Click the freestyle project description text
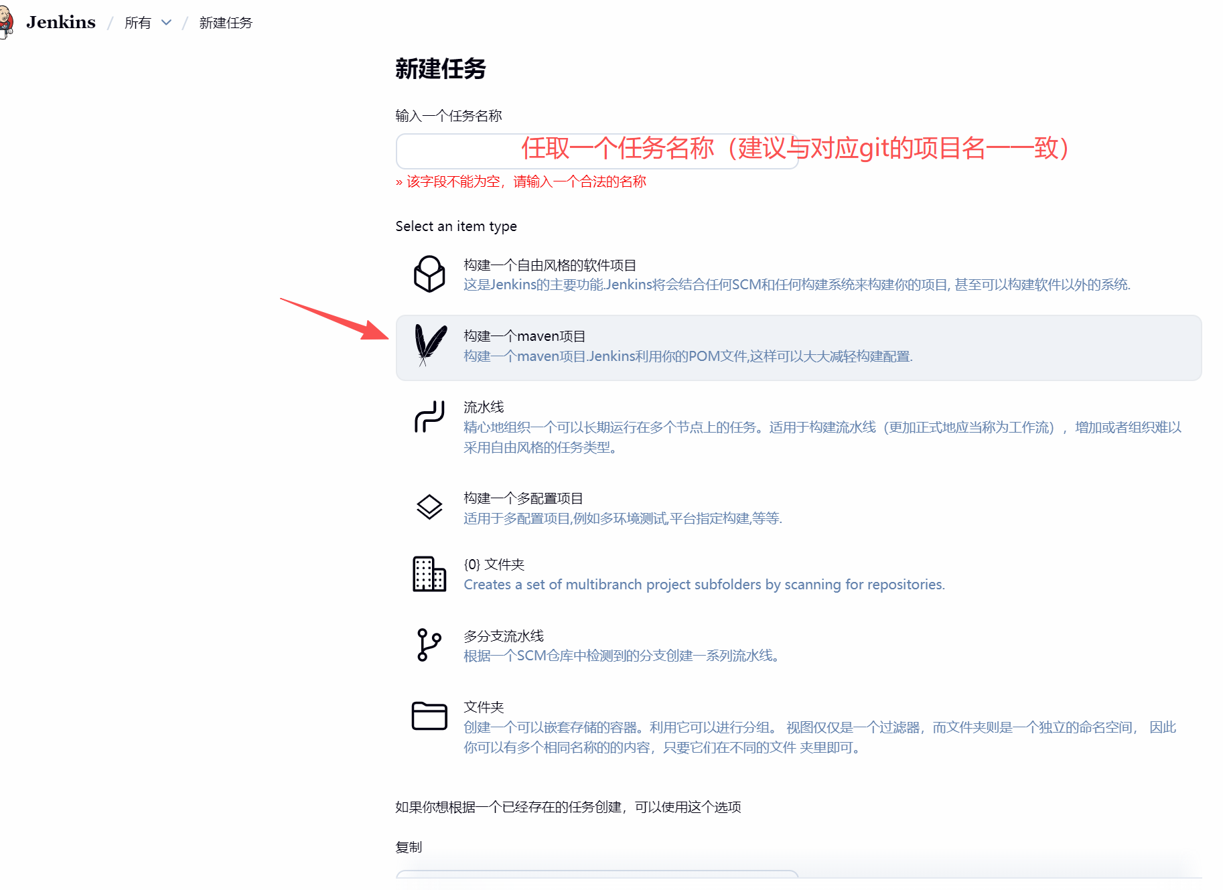Image resolution: width=1223 pixels, height=890 pixels. [797, 285]
